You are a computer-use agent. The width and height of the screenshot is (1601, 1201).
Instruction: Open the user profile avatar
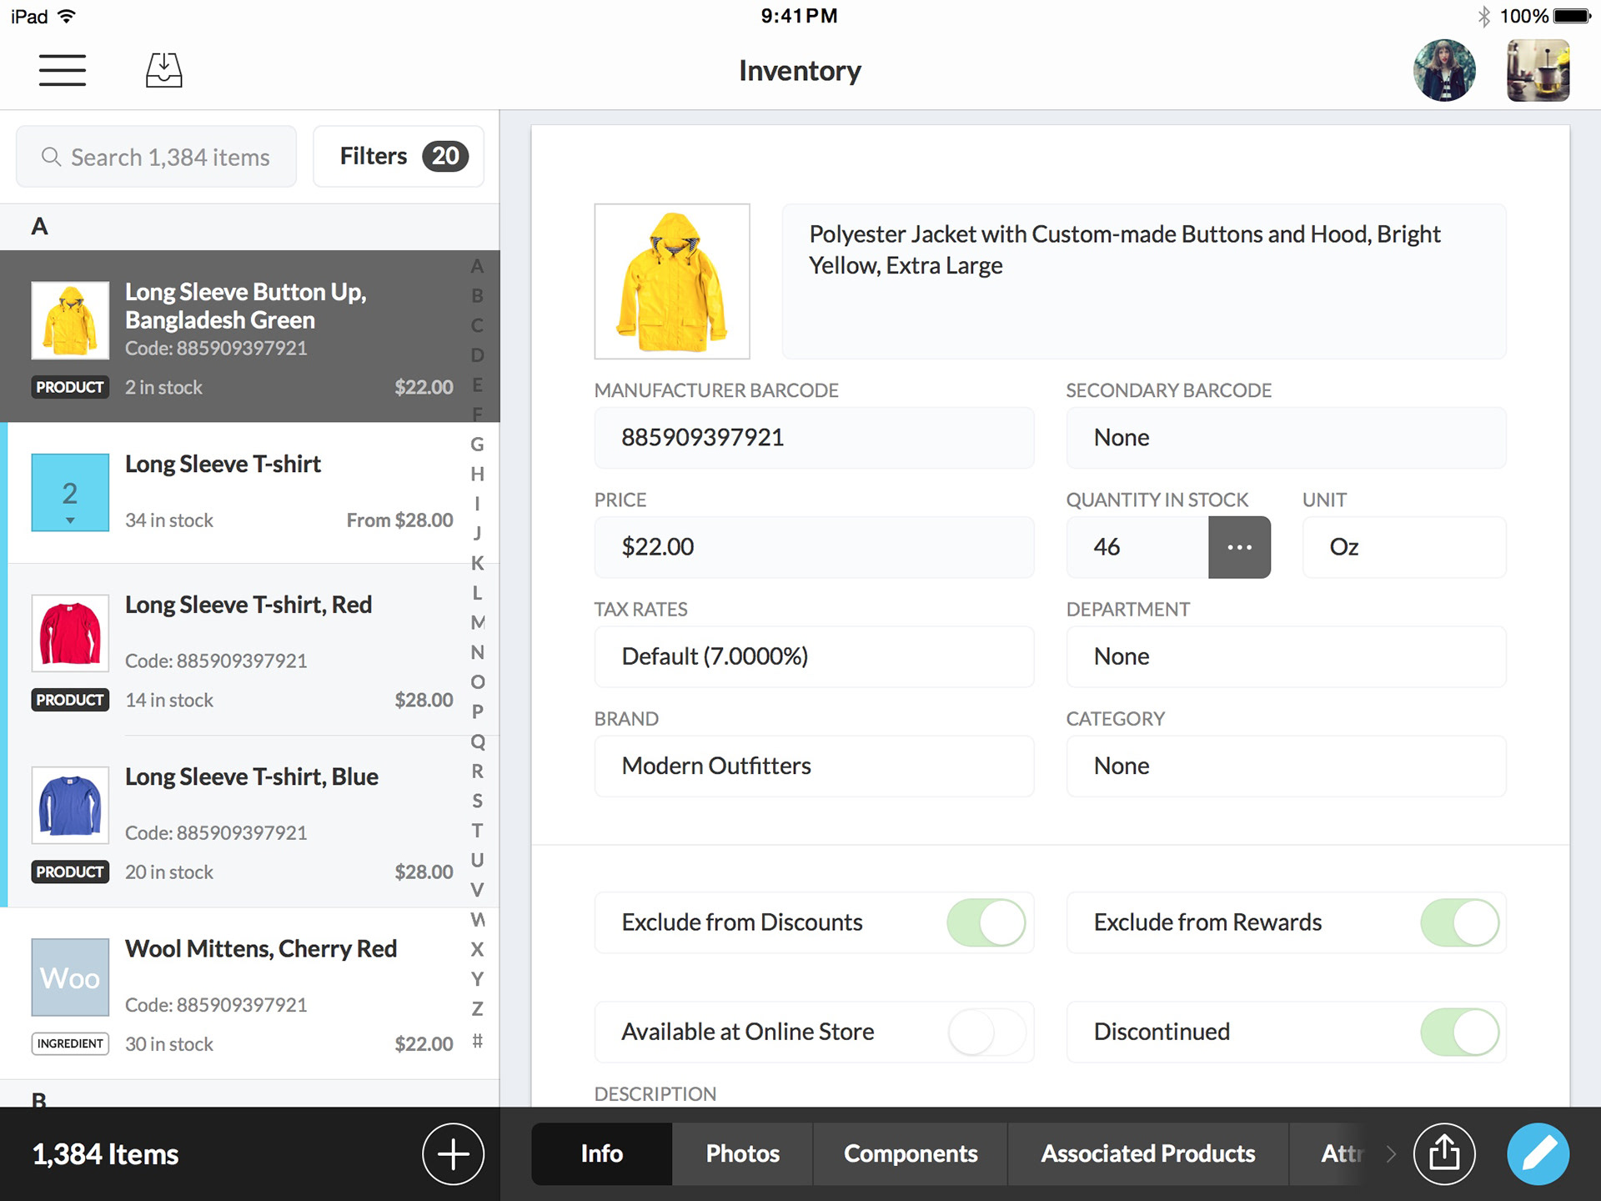tap(1444, 70)
